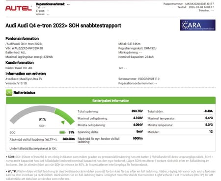Click the 'Miltal: 64184Km' entry
Viewport: 221px width, 181px height.
pyautogui.click(x=129, y=44)
